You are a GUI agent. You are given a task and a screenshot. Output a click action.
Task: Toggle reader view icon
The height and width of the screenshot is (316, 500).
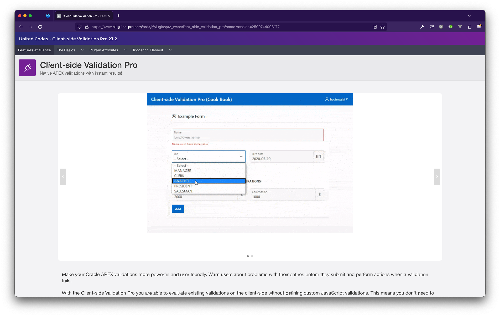point(375,27)
